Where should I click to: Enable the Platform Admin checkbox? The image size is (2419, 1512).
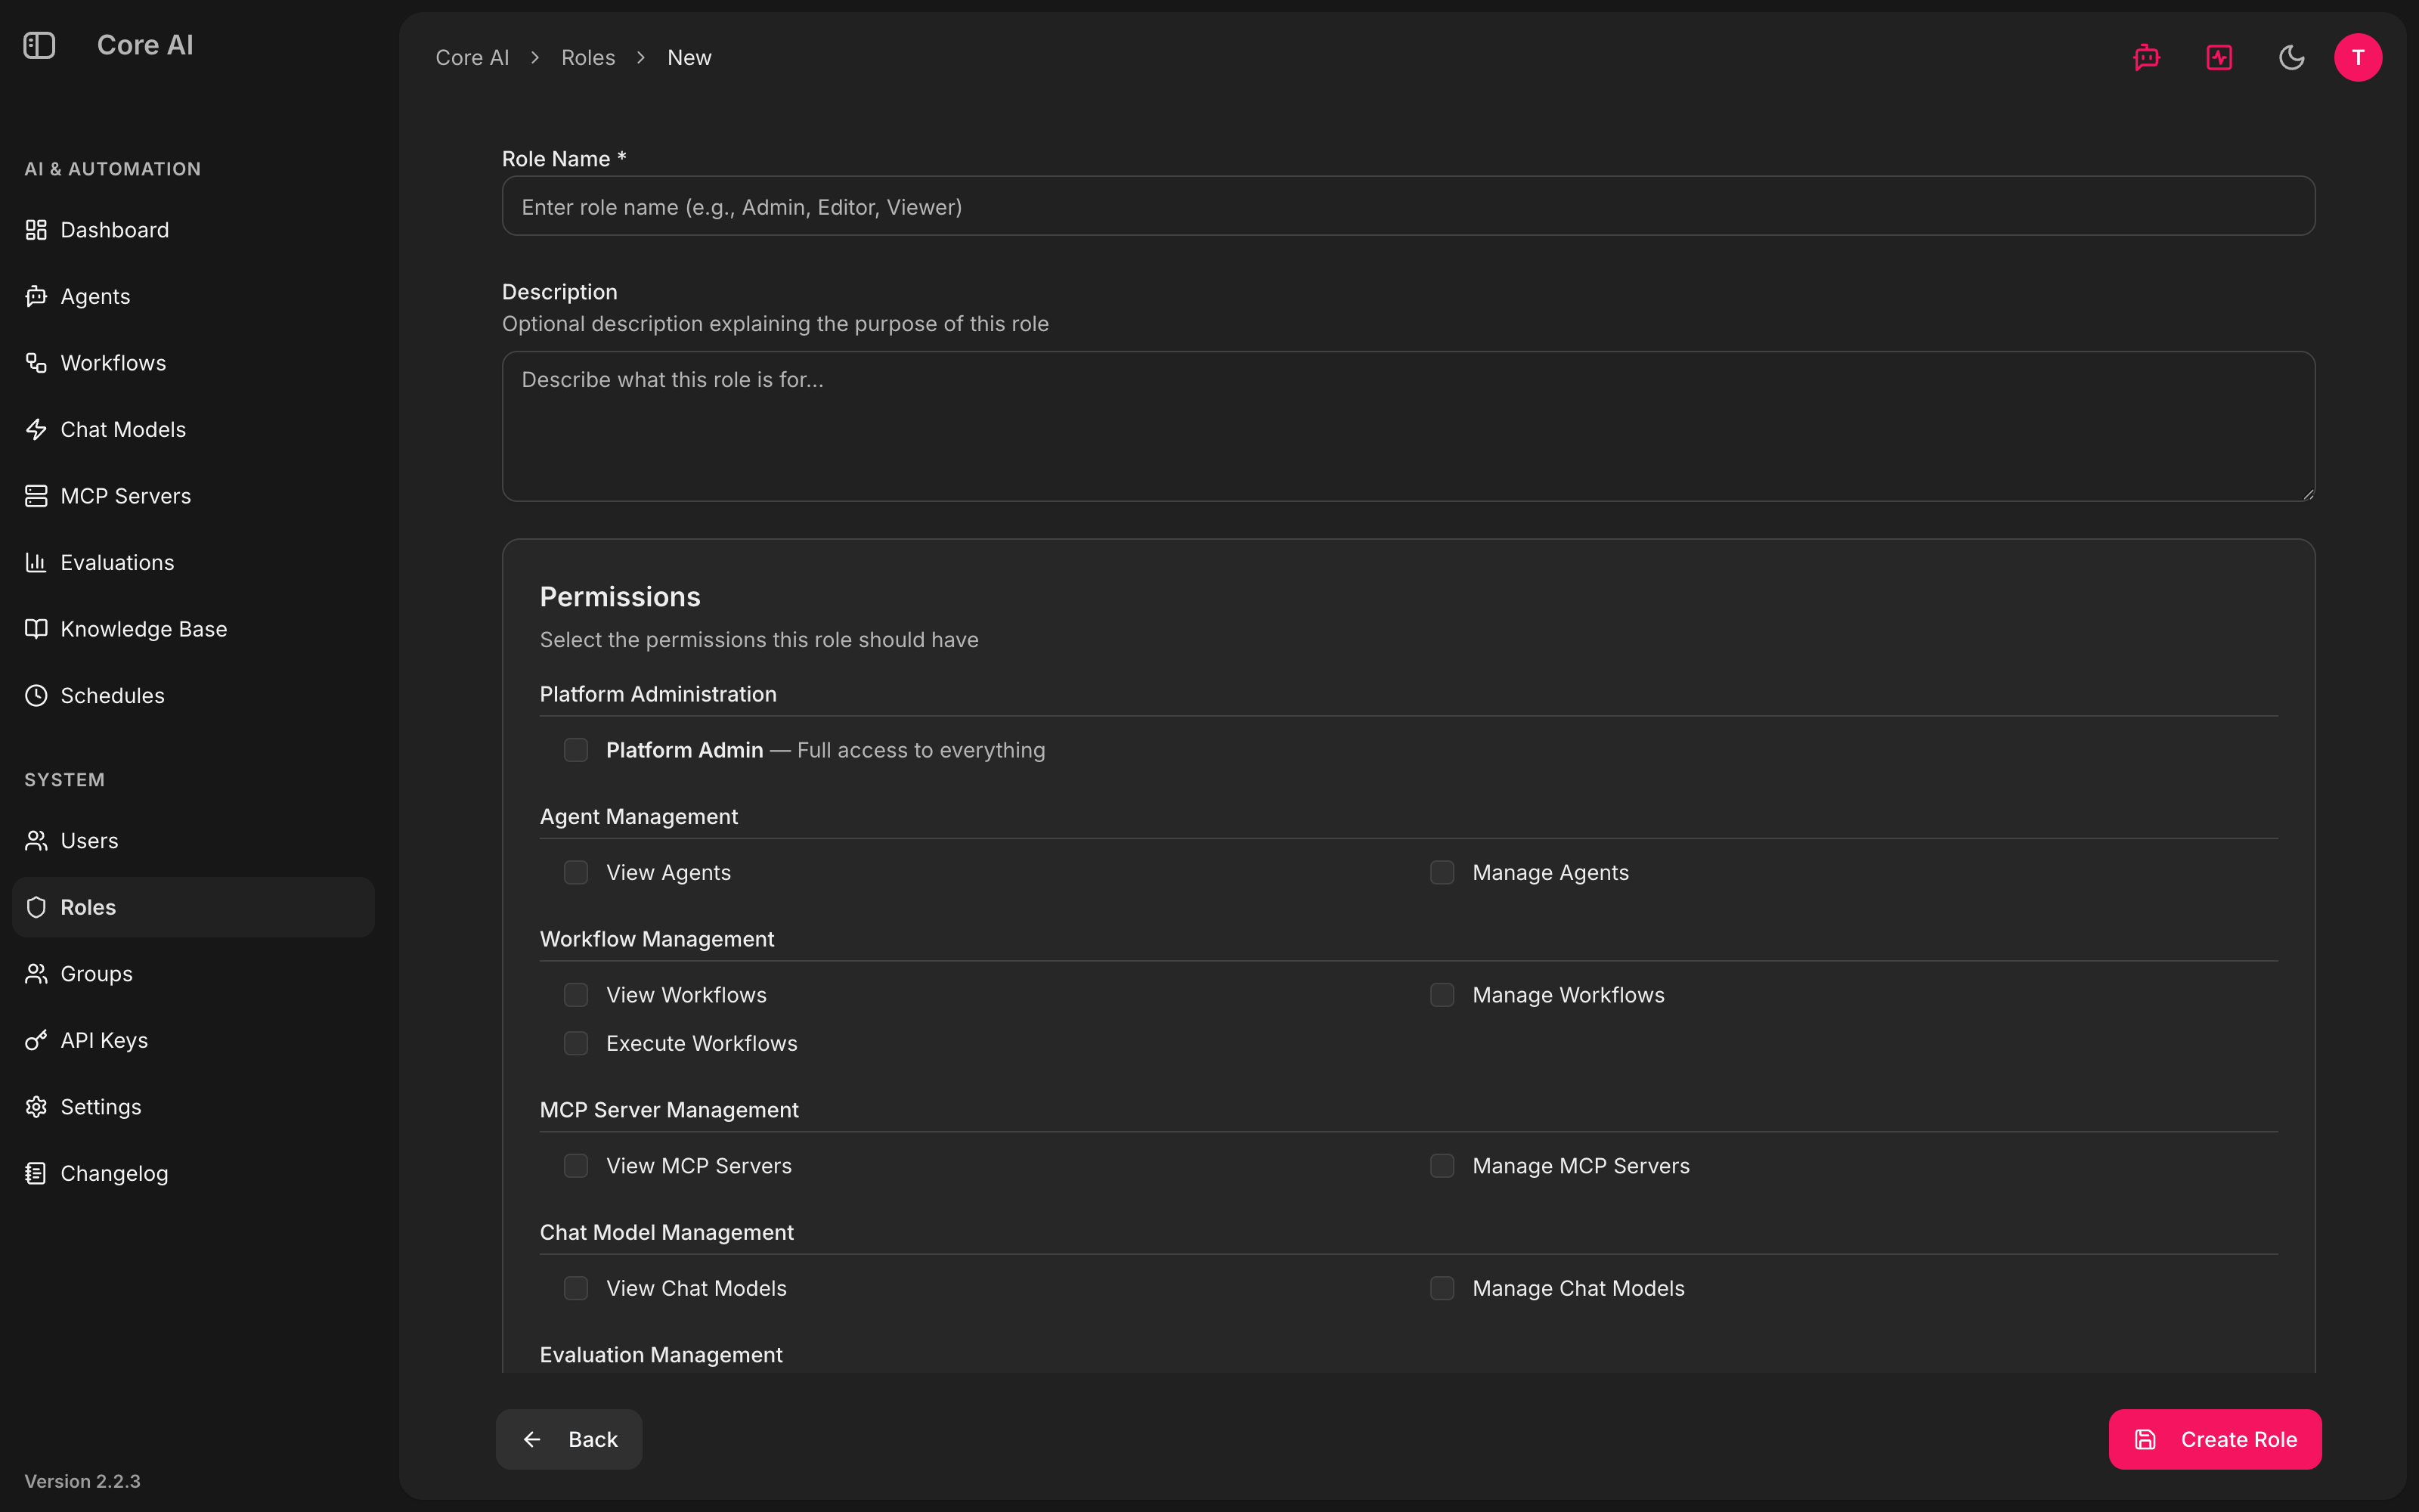[x=576, y=750]
